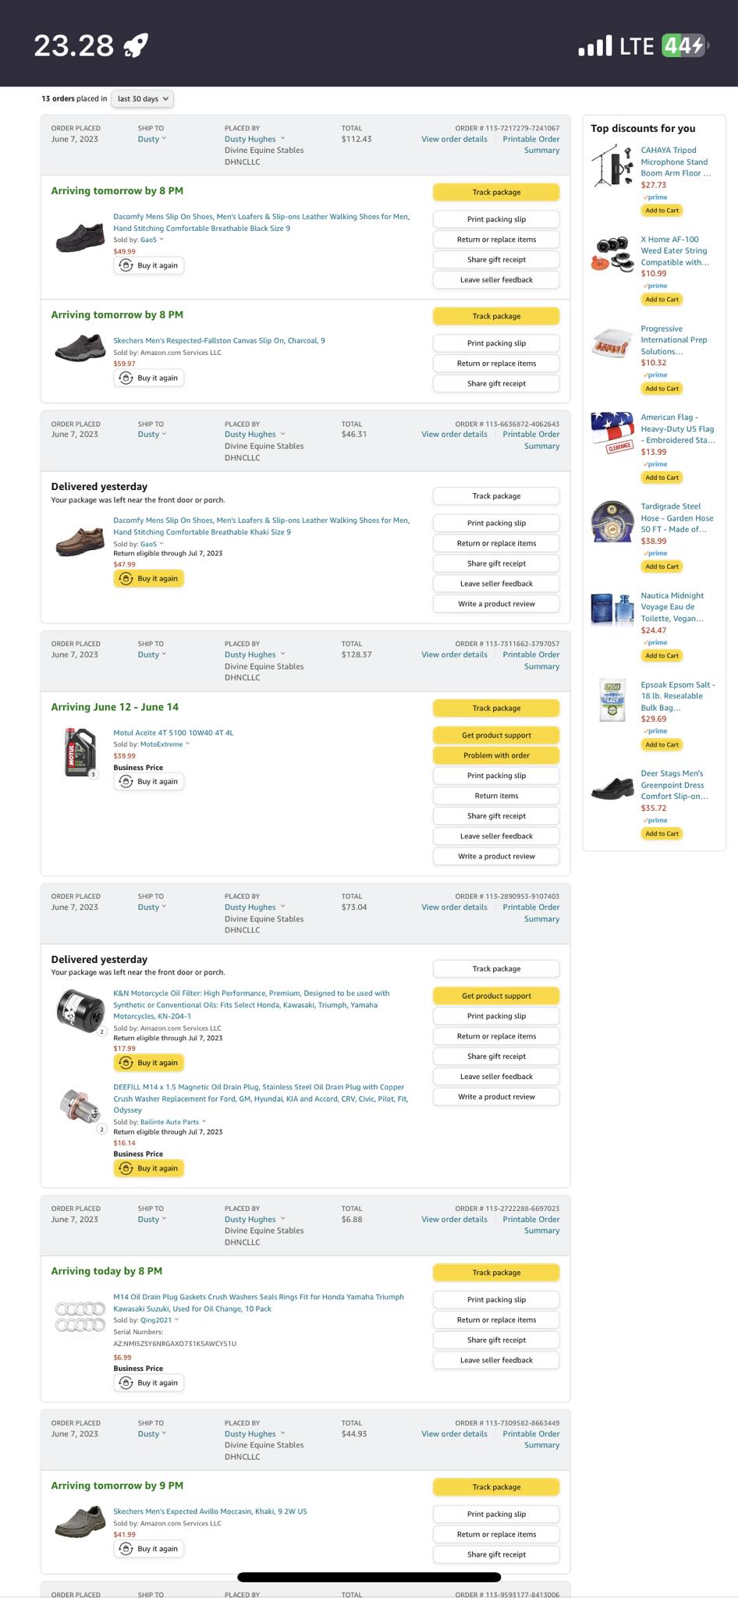Expand Bailinte Auto Parts seller chevron
The image size is (738, 1598).
pyautogui.click(x=204, y=1121)
